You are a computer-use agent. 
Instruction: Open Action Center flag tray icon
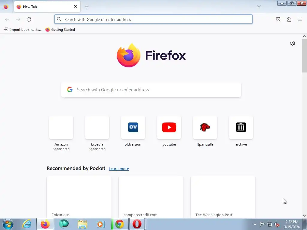(x=262, y=224)
